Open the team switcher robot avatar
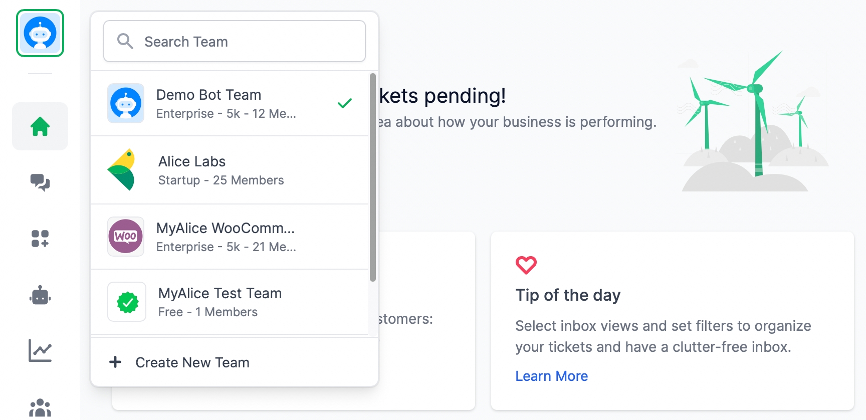Screen dimensions: 866x420 click(40, 33)
